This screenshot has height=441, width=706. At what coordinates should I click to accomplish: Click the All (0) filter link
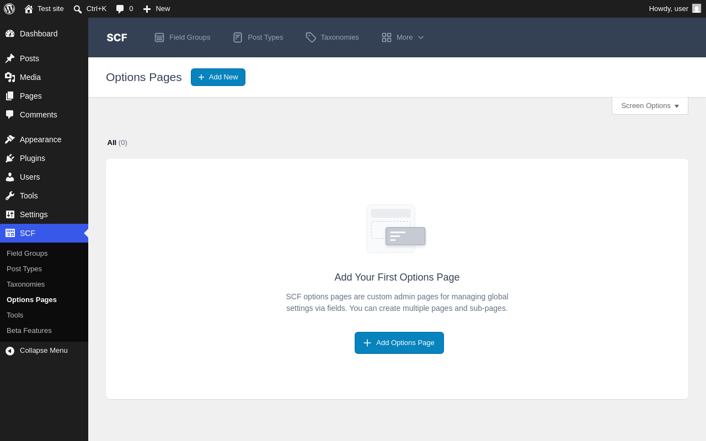(x=117, y=143)
